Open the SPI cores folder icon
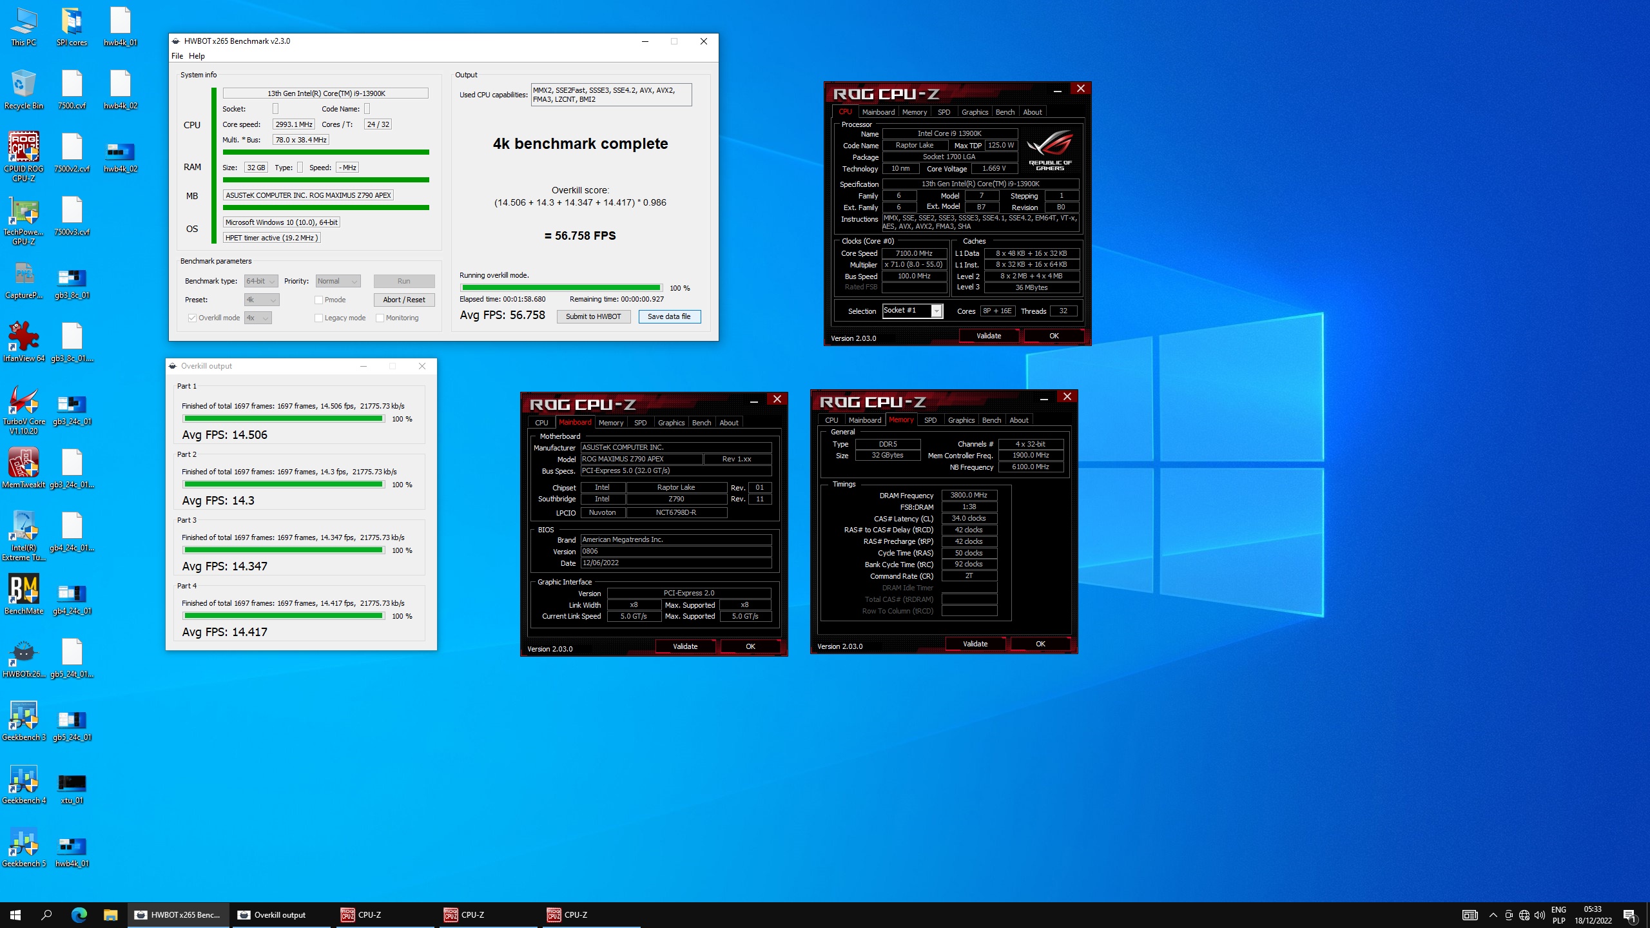 tap(72, 27)
